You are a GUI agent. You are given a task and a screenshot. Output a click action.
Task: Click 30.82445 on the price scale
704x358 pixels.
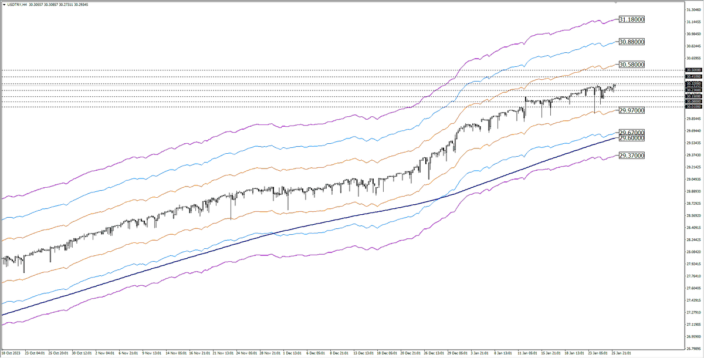(x=695, y=46)
